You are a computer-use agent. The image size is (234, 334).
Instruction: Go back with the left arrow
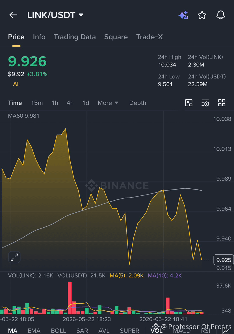[x=13, y=15]
